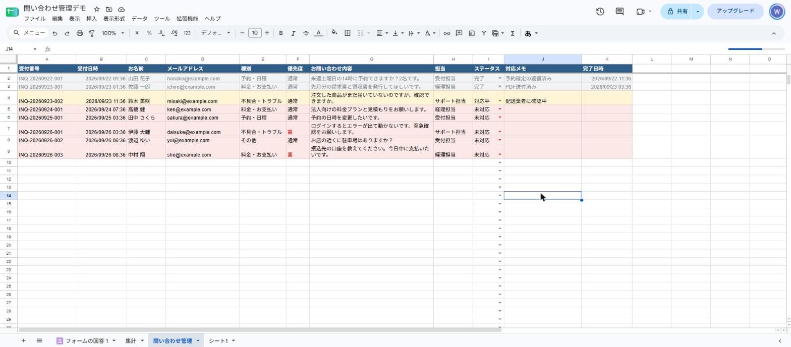The width and height of the screenshot is (791, 347).
Task: Open the text wrapping dropdown
Action: click(x=414, y=33)
